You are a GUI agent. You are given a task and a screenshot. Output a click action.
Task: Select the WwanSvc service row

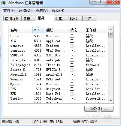click(x=58, y=79)
